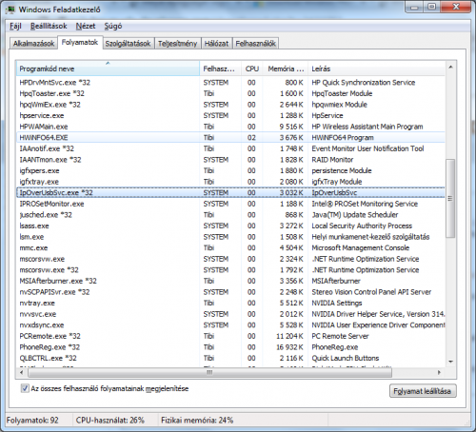
Task: Minimize the Windows Feladatkezelő window
Action: 414,7
